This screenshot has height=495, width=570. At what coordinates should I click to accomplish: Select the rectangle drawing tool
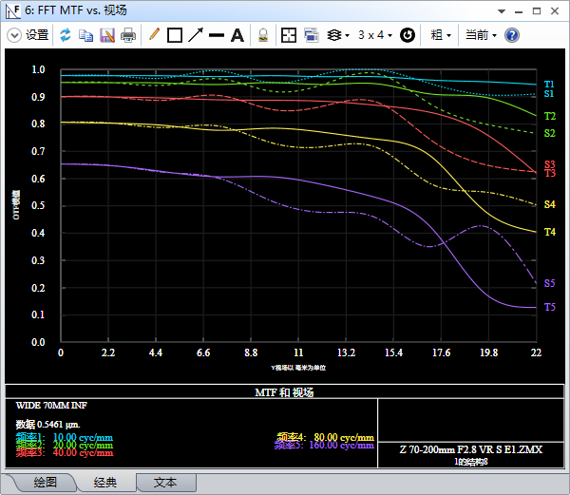pos(175,35)
